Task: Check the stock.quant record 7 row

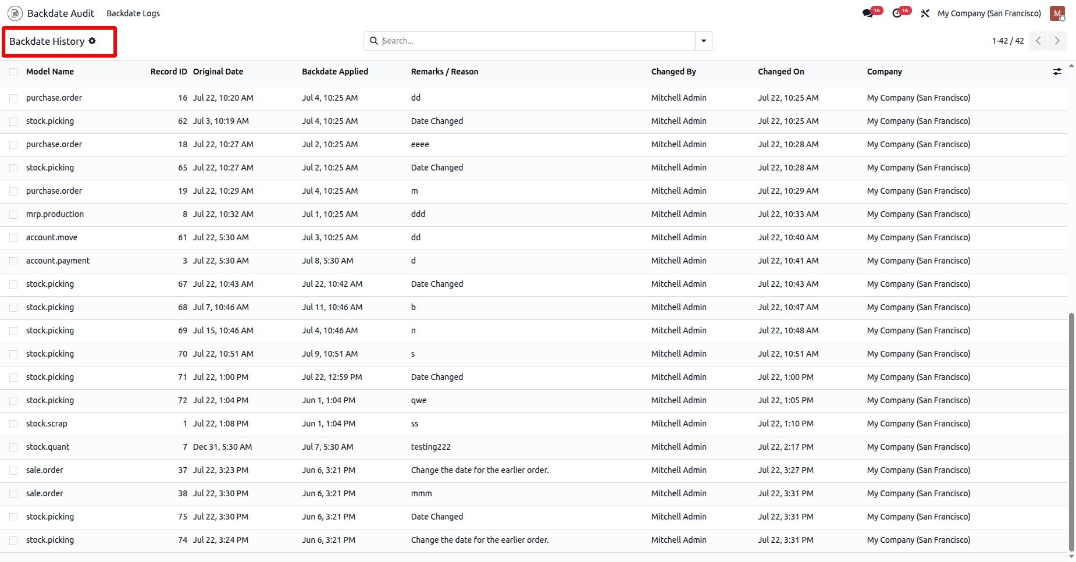Action: (x=13, y=447)
